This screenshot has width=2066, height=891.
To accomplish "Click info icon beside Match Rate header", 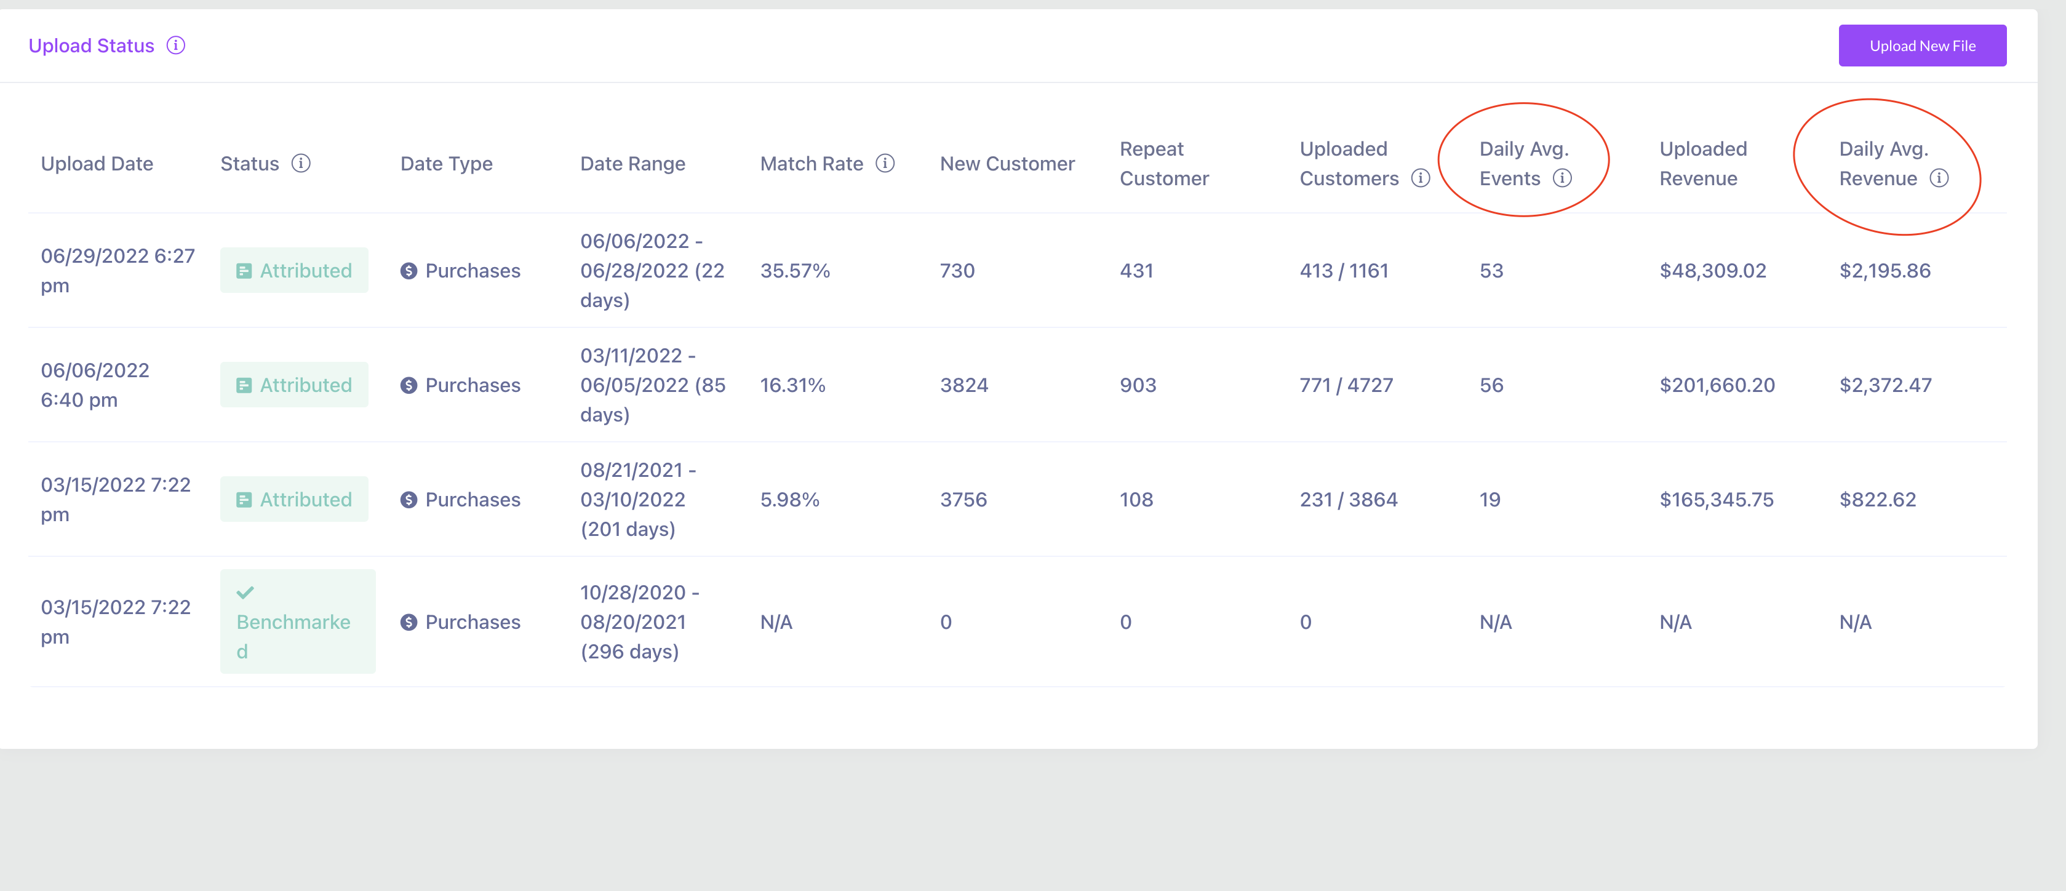I will tap(885, 164).
